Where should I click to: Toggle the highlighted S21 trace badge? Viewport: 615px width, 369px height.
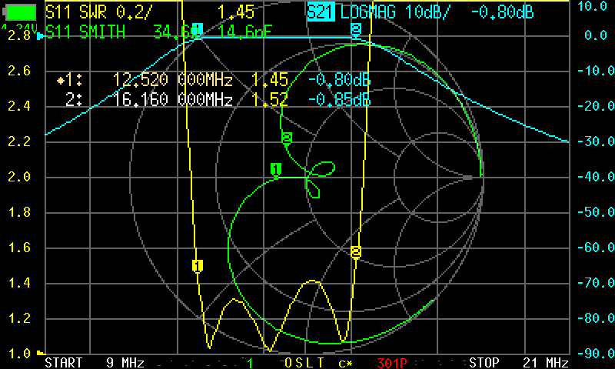click(320, 13)
